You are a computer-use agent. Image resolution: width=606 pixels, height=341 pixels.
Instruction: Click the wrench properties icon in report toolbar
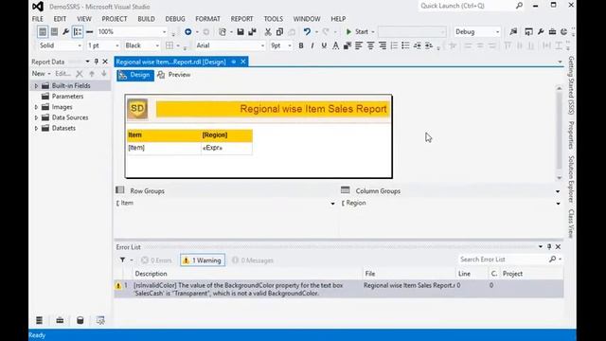[x=65, y=31]
